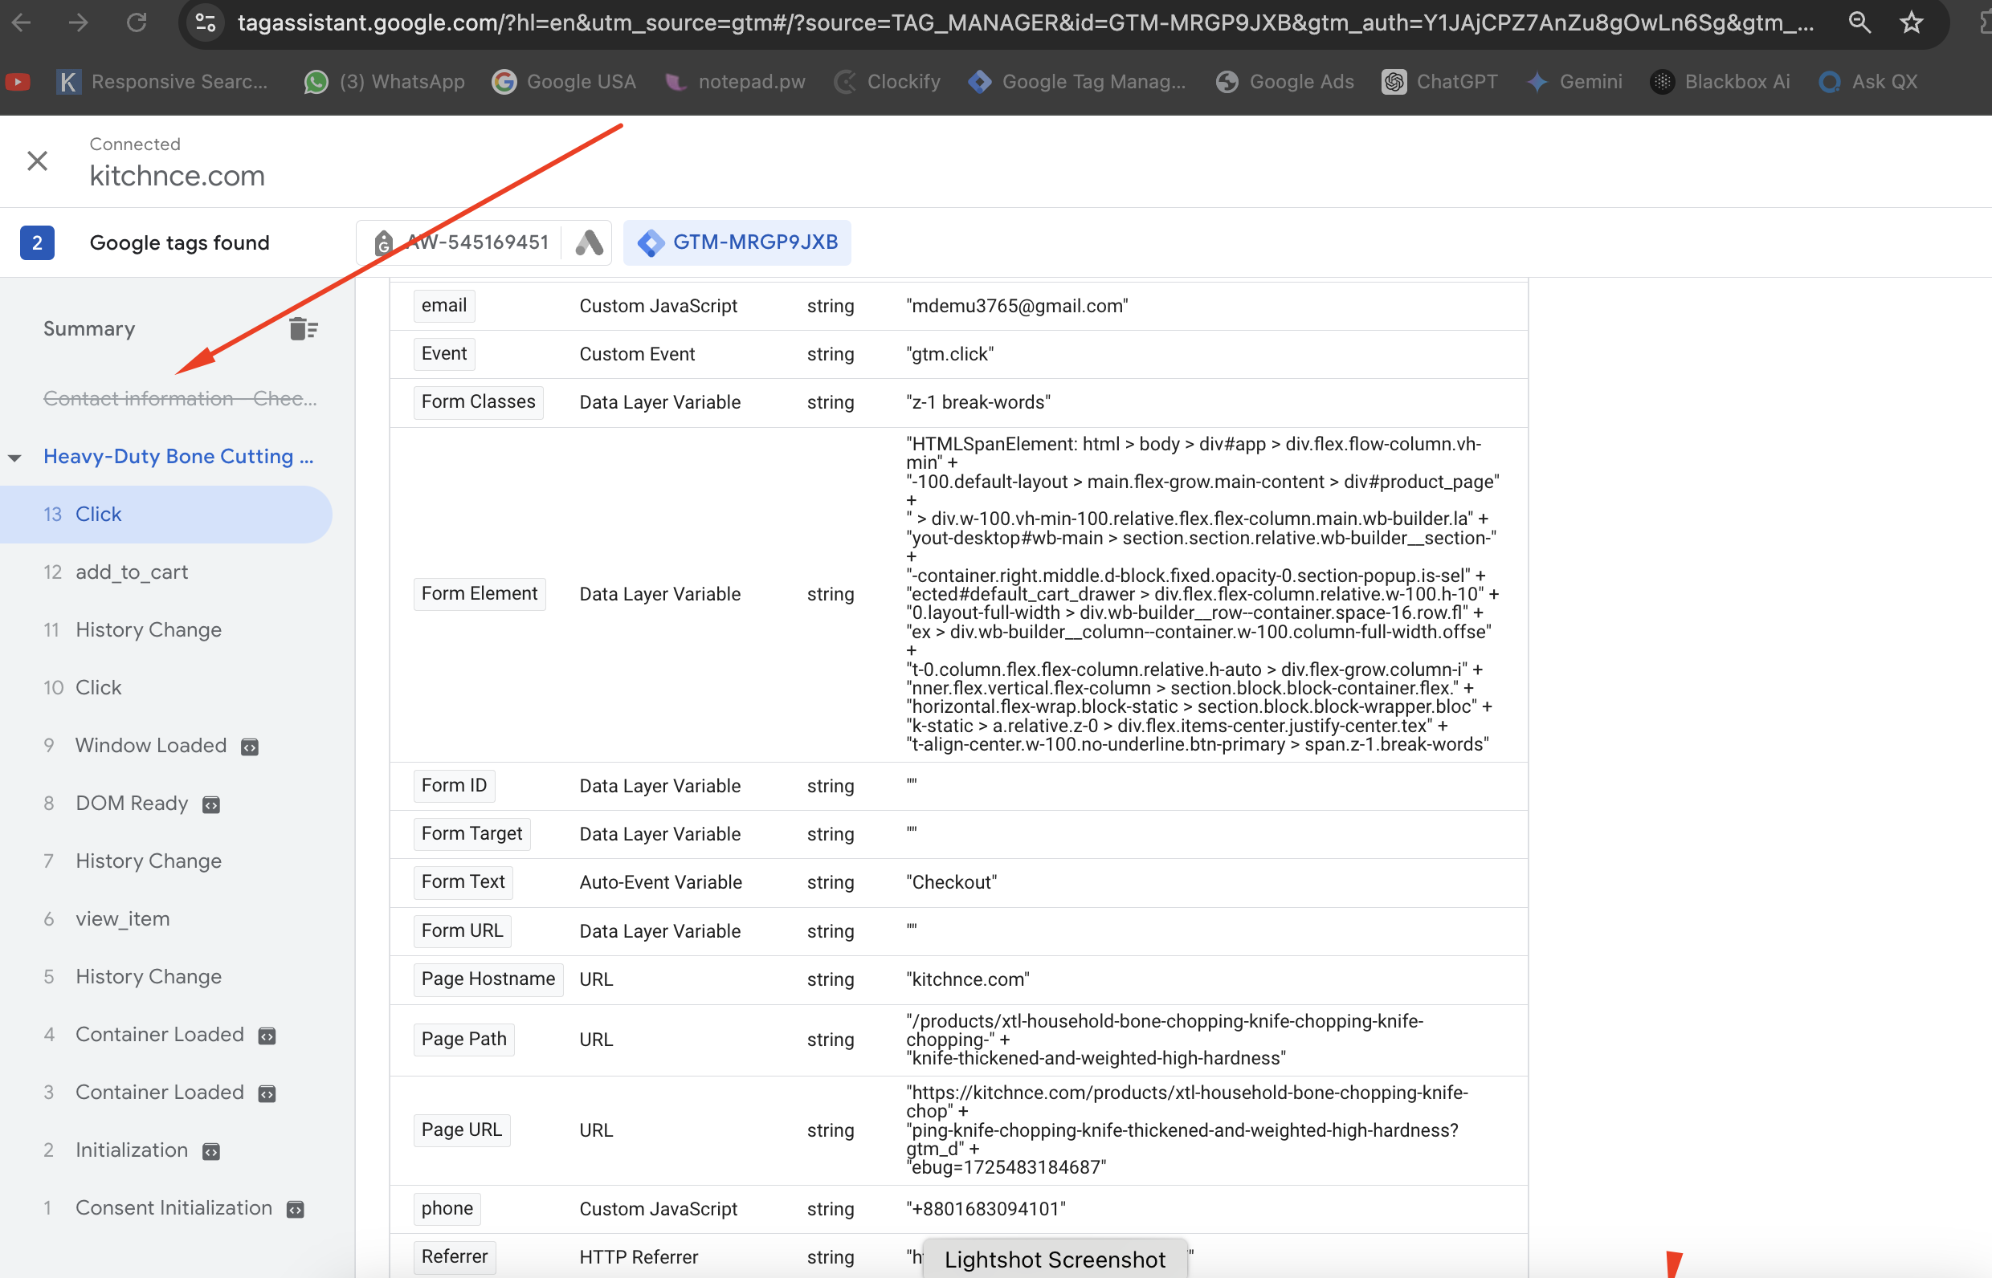Click the zoom magnifier in address bar
The image size is (1992, 1278).
coord(1860,22)
